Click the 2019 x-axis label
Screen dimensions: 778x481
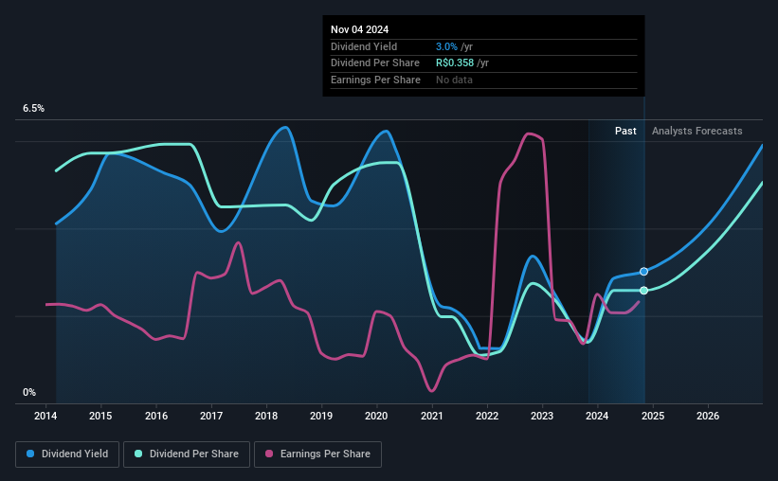pos(321,416)
